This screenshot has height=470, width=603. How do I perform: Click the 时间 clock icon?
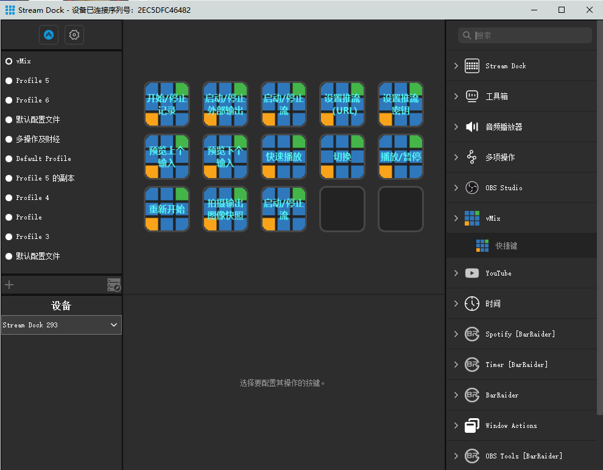(x=472, y=304)
